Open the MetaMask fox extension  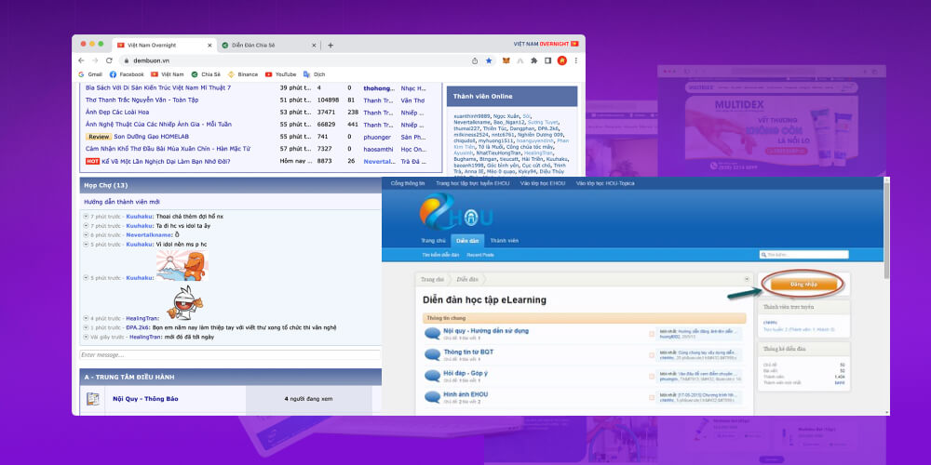tap(506, 60)
